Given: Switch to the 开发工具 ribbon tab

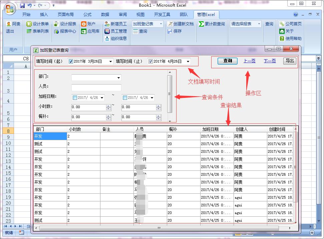Looking at the screenshot, I should [x=162, y=15].
